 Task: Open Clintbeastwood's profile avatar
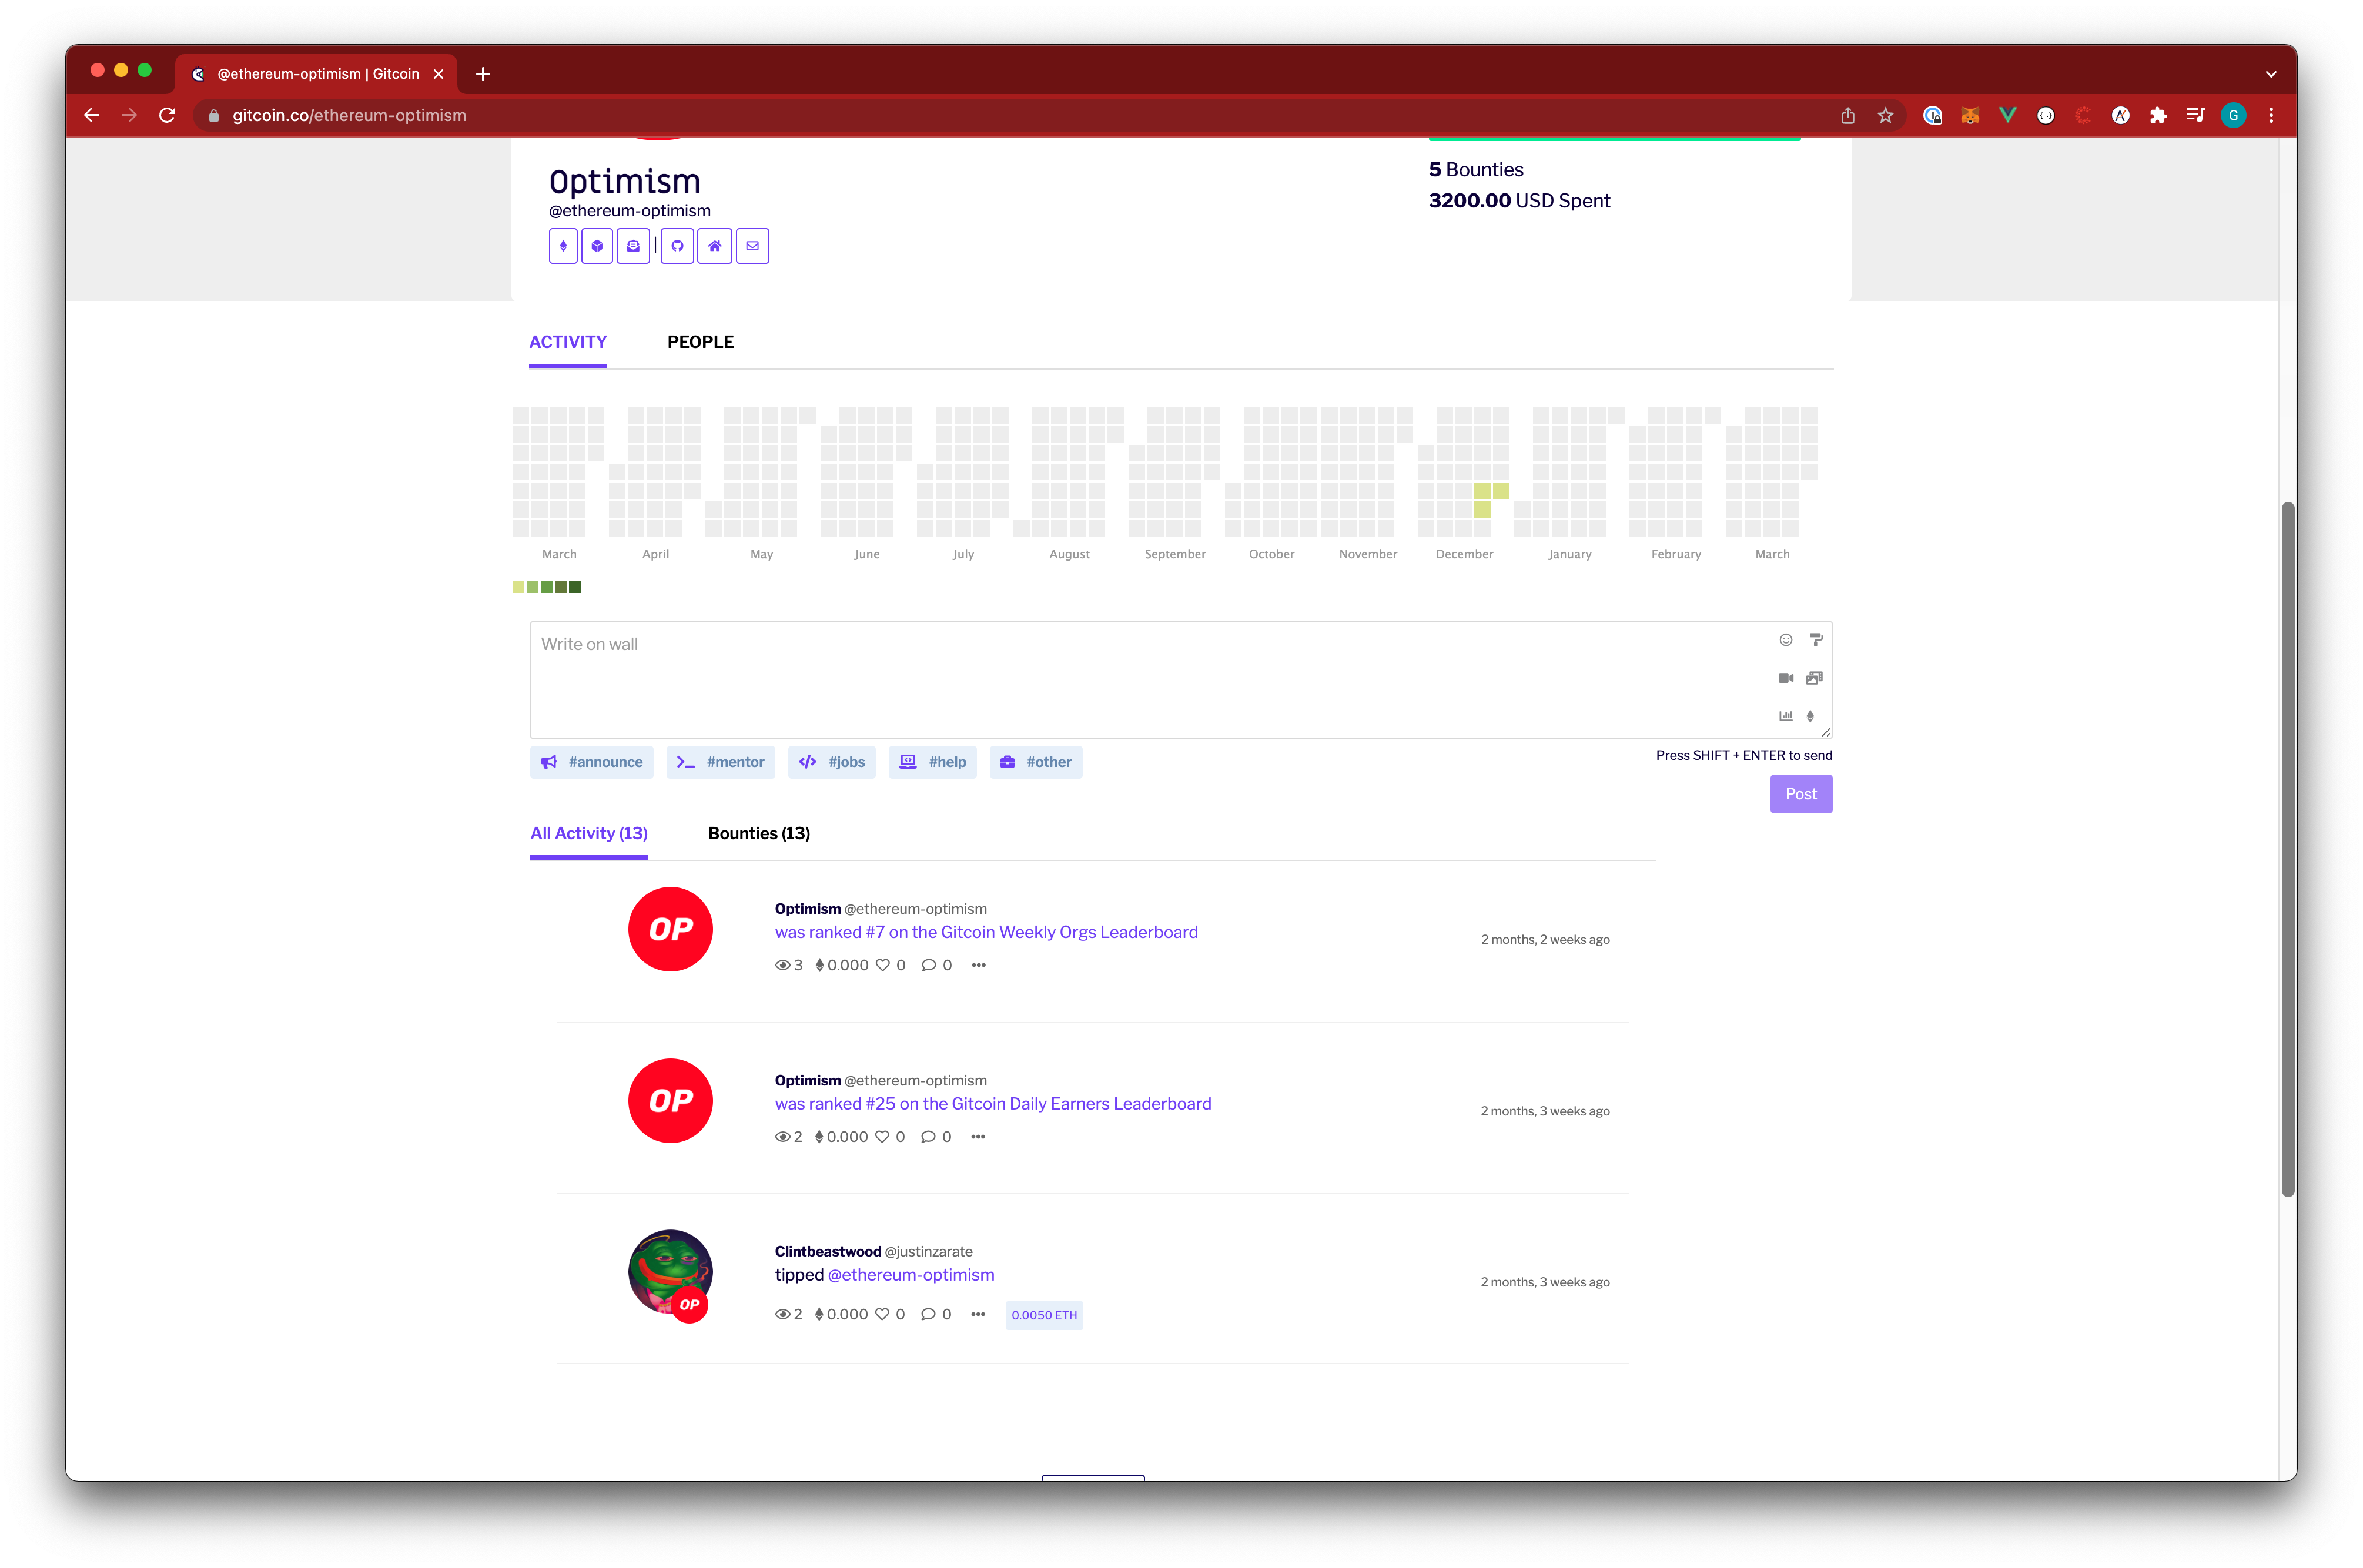click(x=670, y=1272)
